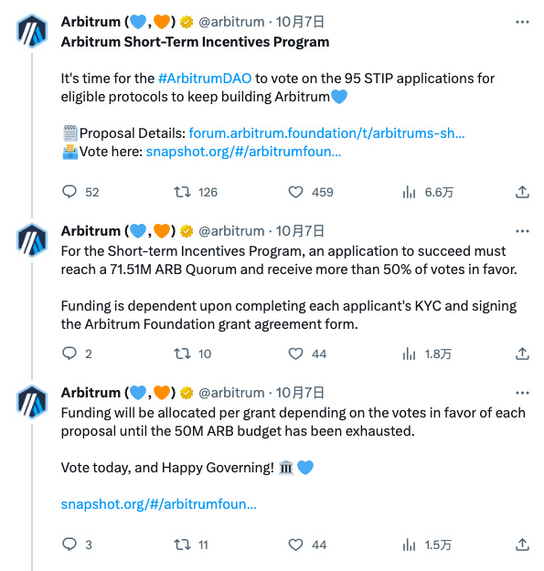Open more options on 50M budget tweet
This screenshot has width=544, height=571.
[x=522, y=393]
